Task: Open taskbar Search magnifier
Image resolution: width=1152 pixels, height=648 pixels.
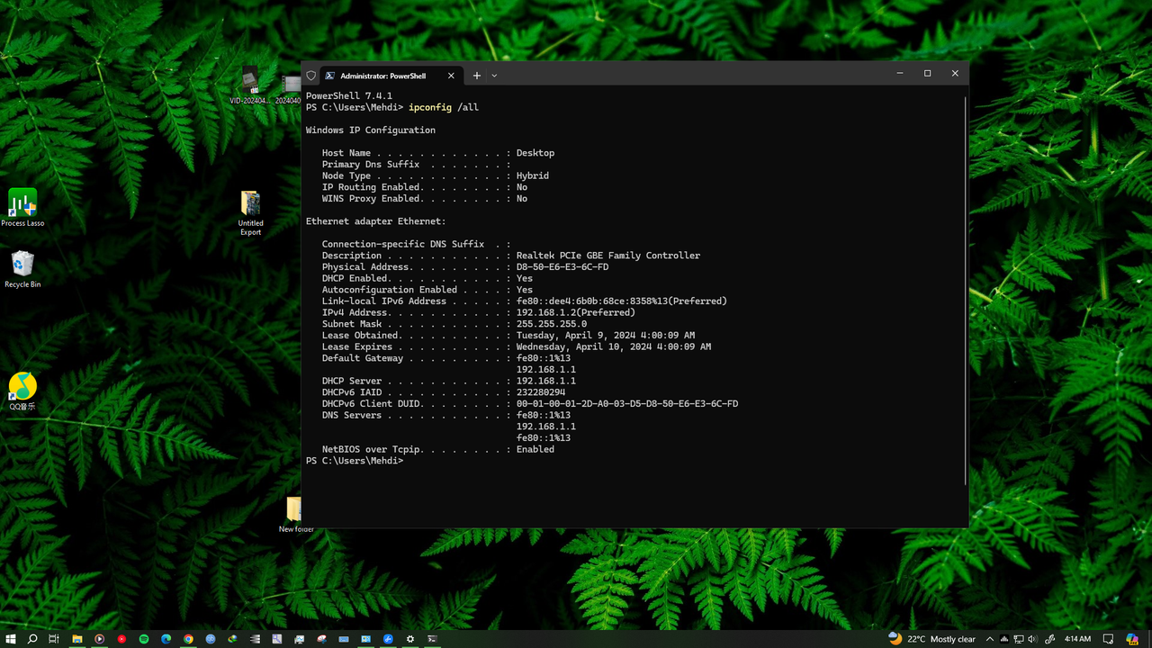Action: [32, 639]
